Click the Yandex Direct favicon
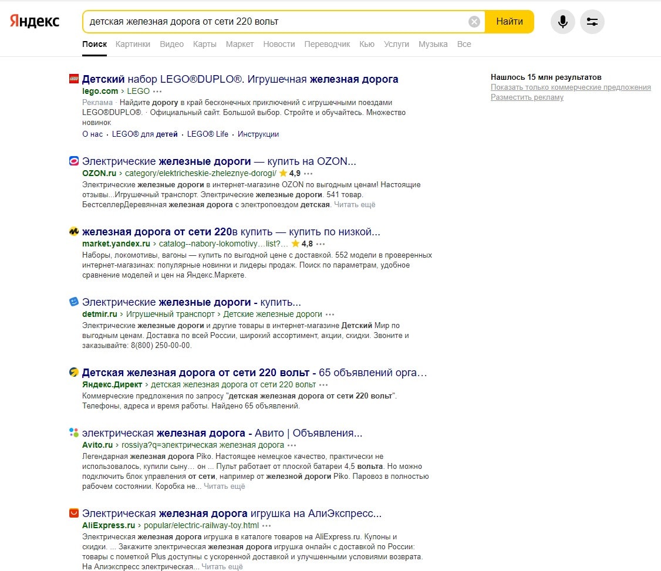The image size is (661, 571). click(74, 372)
